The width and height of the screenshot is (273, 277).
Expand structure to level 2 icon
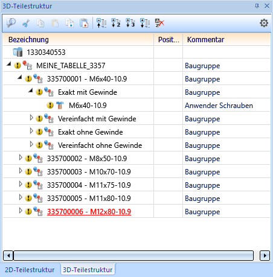[116, 23]
